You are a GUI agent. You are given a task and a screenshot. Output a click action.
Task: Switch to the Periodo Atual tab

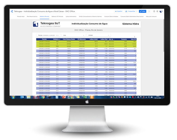[x=21, y=16]
